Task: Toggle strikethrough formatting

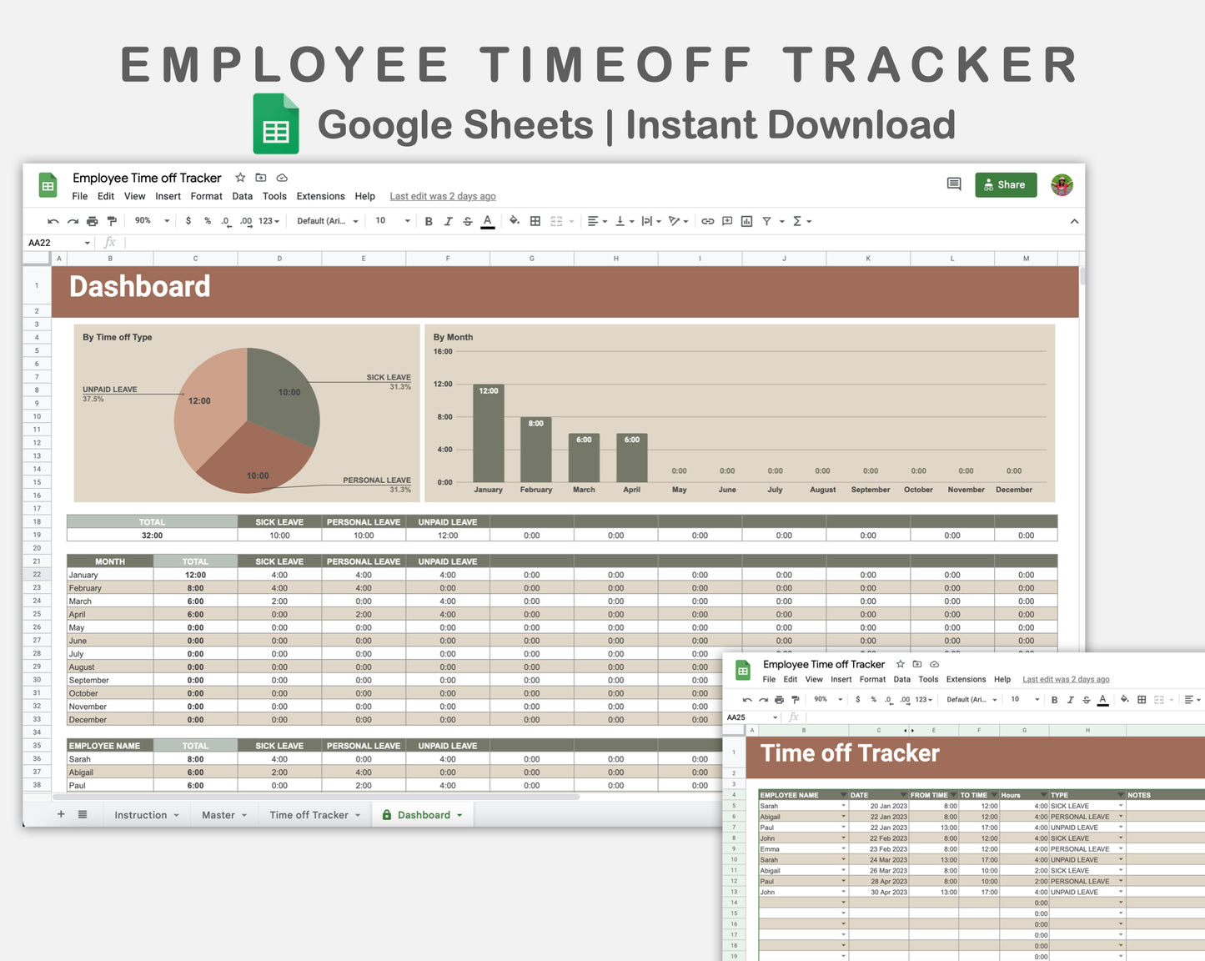Action: tap(468, 220)
